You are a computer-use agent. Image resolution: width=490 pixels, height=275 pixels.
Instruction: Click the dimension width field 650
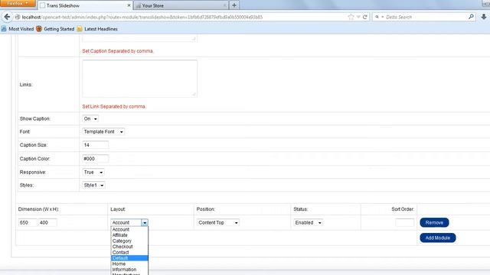point(28,222)
